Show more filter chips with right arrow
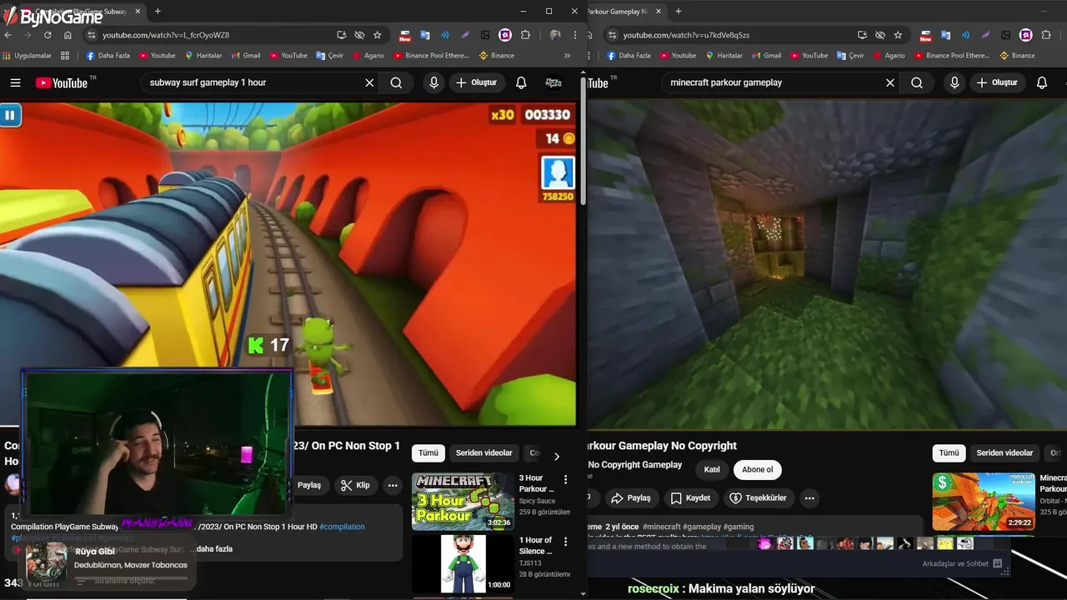1067x600 pixels. pos(557,456)
